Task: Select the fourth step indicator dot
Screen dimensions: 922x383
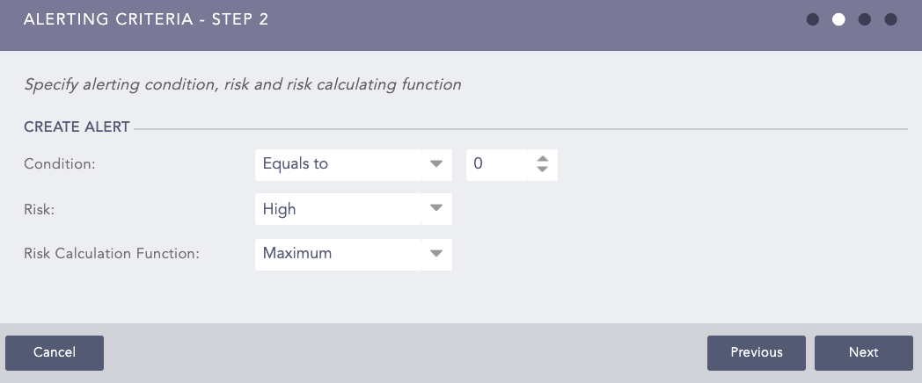Action: click(890, 19)
